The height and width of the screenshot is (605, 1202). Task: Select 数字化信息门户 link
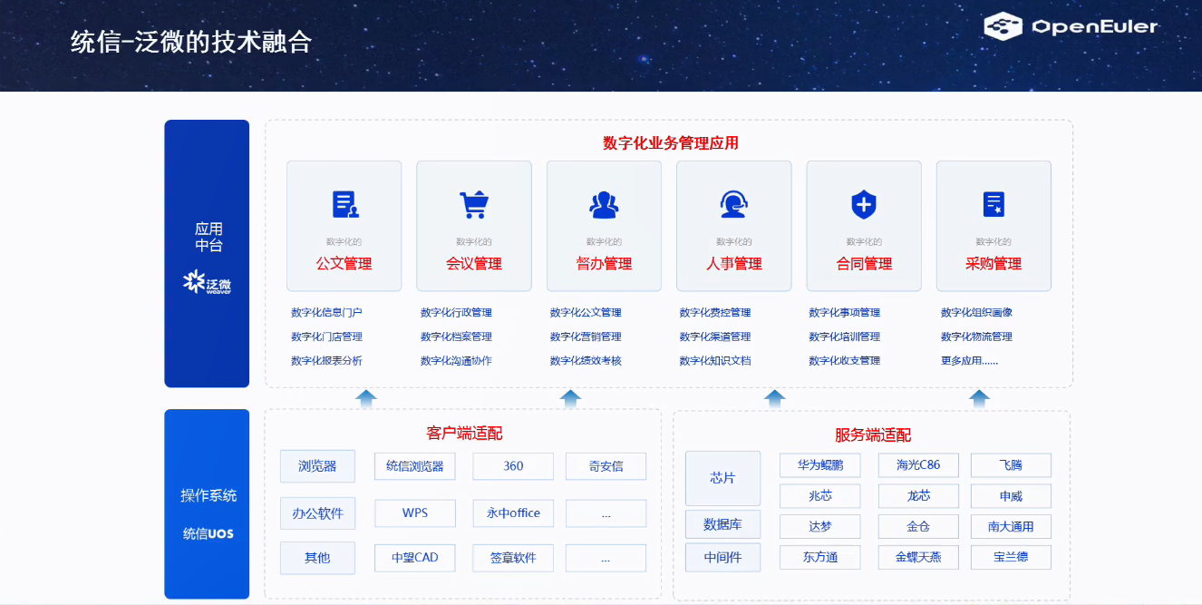pyautogui.click(x=326, y=313)
